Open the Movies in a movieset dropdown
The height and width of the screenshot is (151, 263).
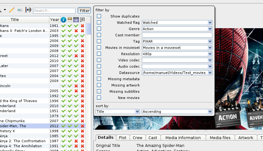pyautogui.click(x=177, y=48)
